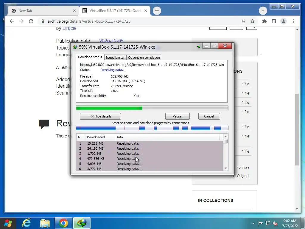305x229 pixels.
Task: Open Chrome extensions puzzle icon
Action: [x=264, y=21]
